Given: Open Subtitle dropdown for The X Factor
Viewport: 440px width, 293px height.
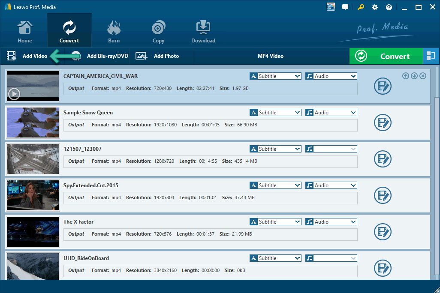Looking at the screenshot, I should (x=275, y=222).
